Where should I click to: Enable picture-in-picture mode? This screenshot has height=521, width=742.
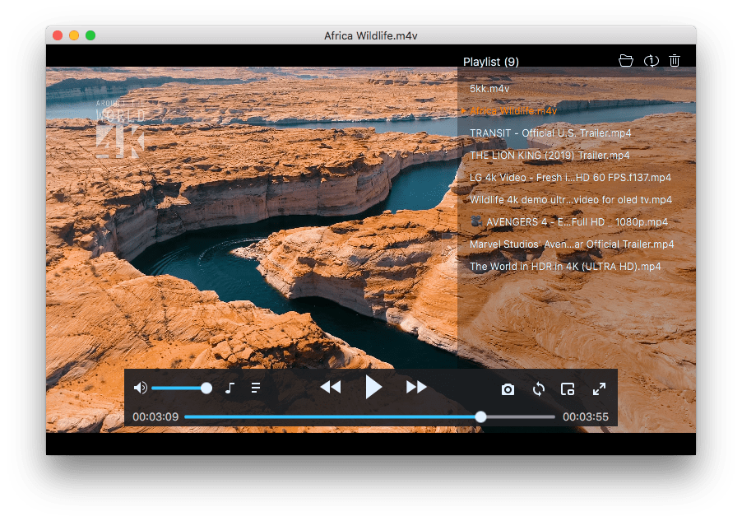[x=568, y=388]
